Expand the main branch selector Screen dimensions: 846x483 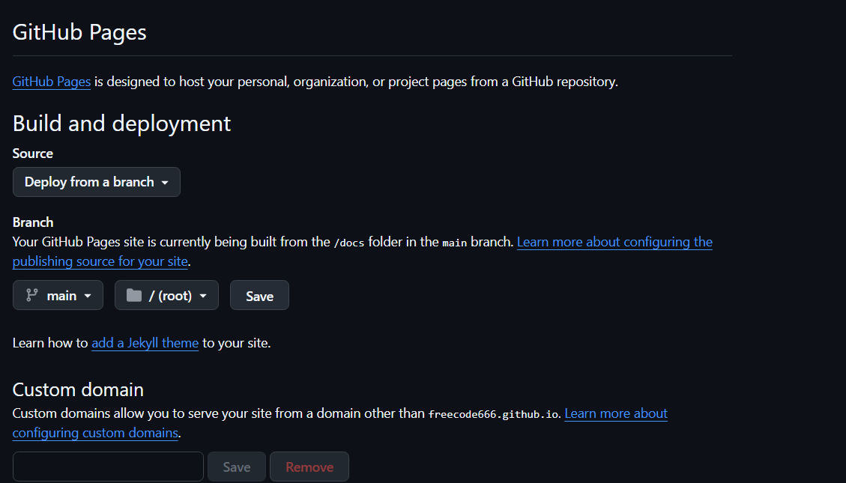pyautogui.click(x=60, y=295)
